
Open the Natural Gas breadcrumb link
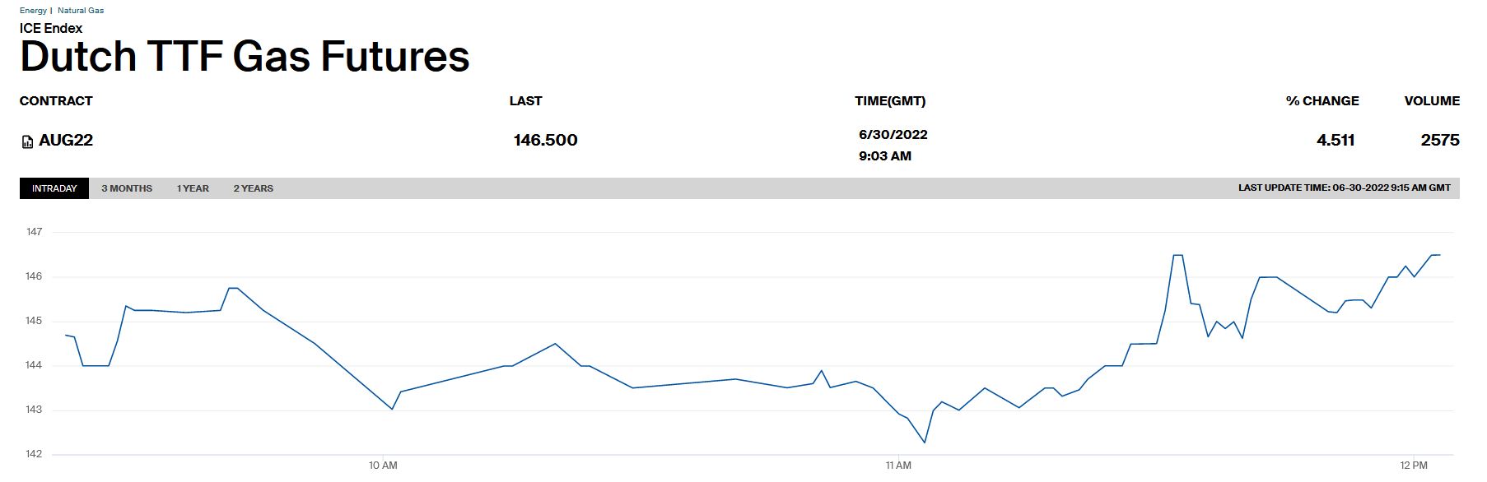point(81,11)
